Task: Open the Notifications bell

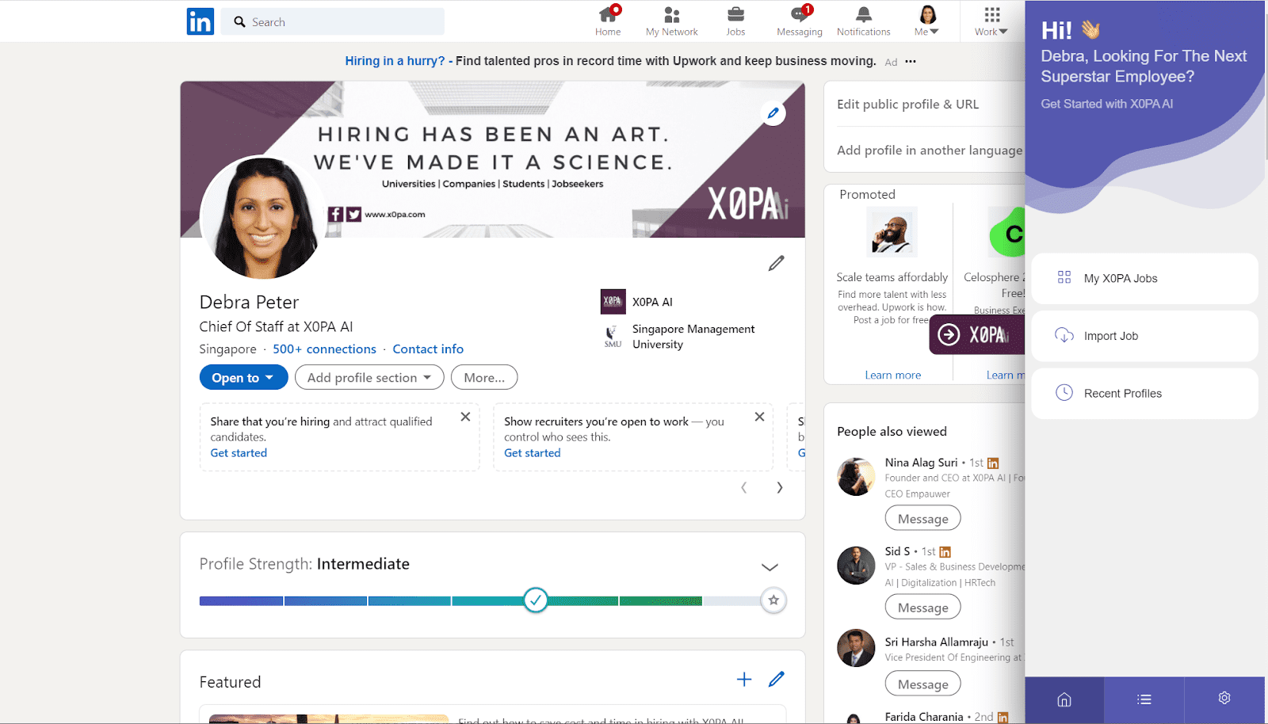Action: pos(863,21)
